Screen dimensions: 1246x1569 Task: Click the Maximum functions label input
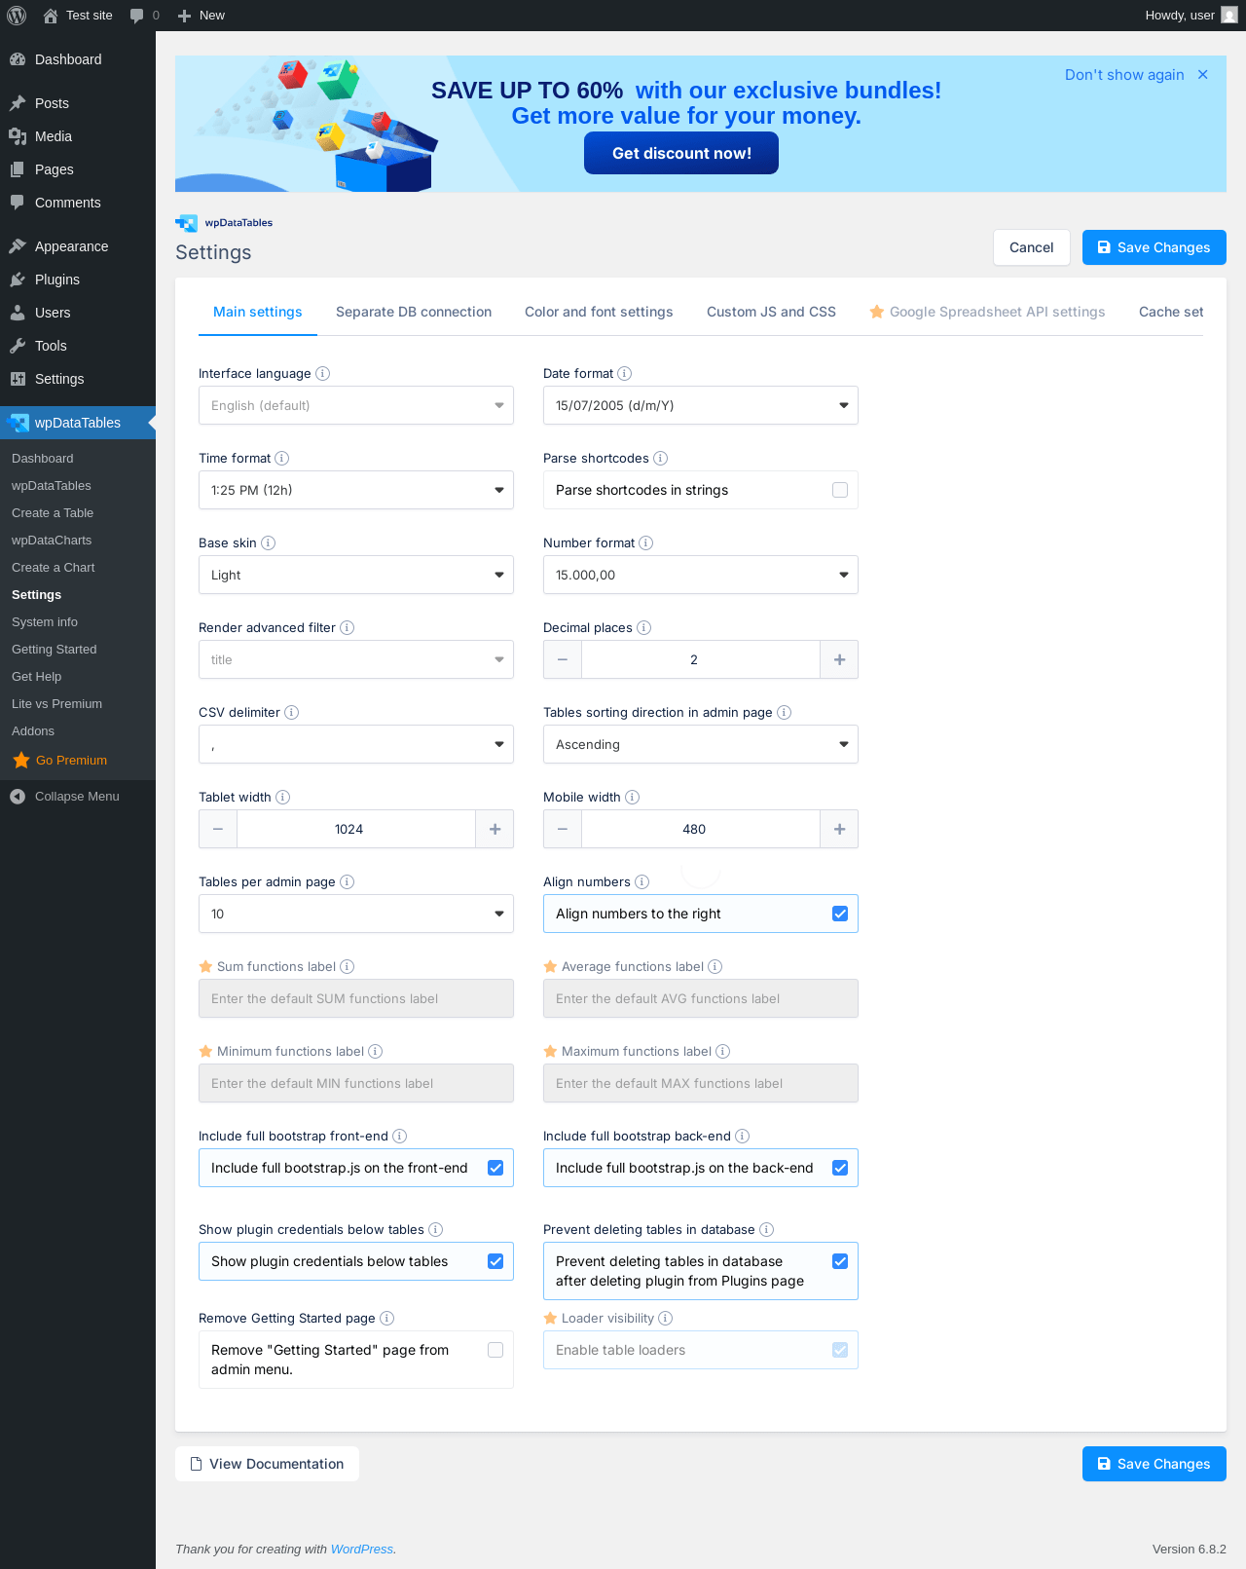click(701, 1083)
